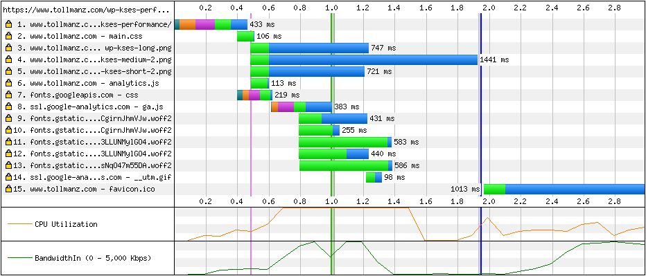Click the 440 ms timing label

tap(383, 154)
